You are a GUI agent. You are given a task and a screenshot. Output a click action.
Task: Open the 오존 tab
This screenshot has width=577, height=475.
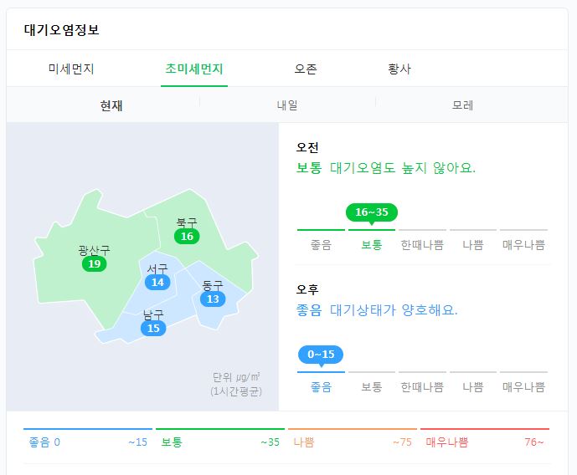point(306,69)
